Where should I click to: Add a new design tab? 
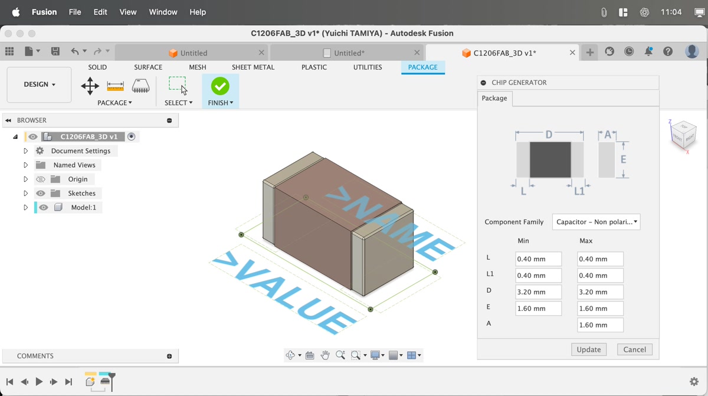(589, 53)
